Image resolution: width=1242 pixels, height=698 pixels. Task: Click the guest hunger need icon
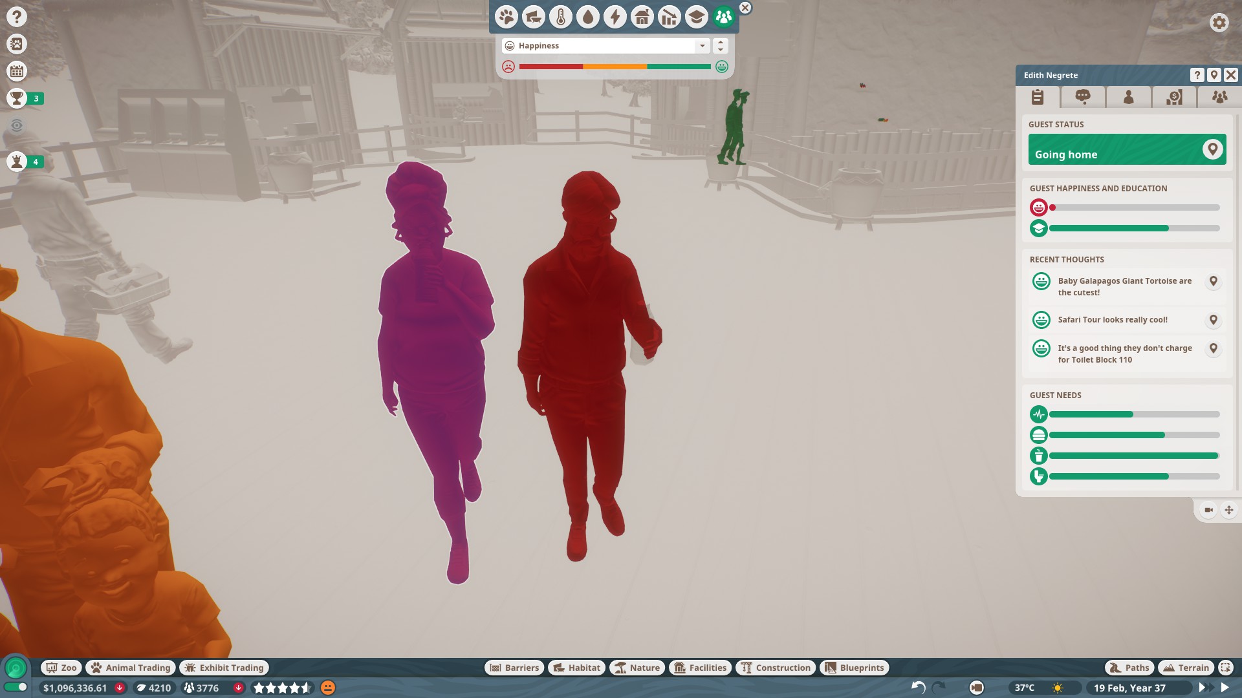1038,435
